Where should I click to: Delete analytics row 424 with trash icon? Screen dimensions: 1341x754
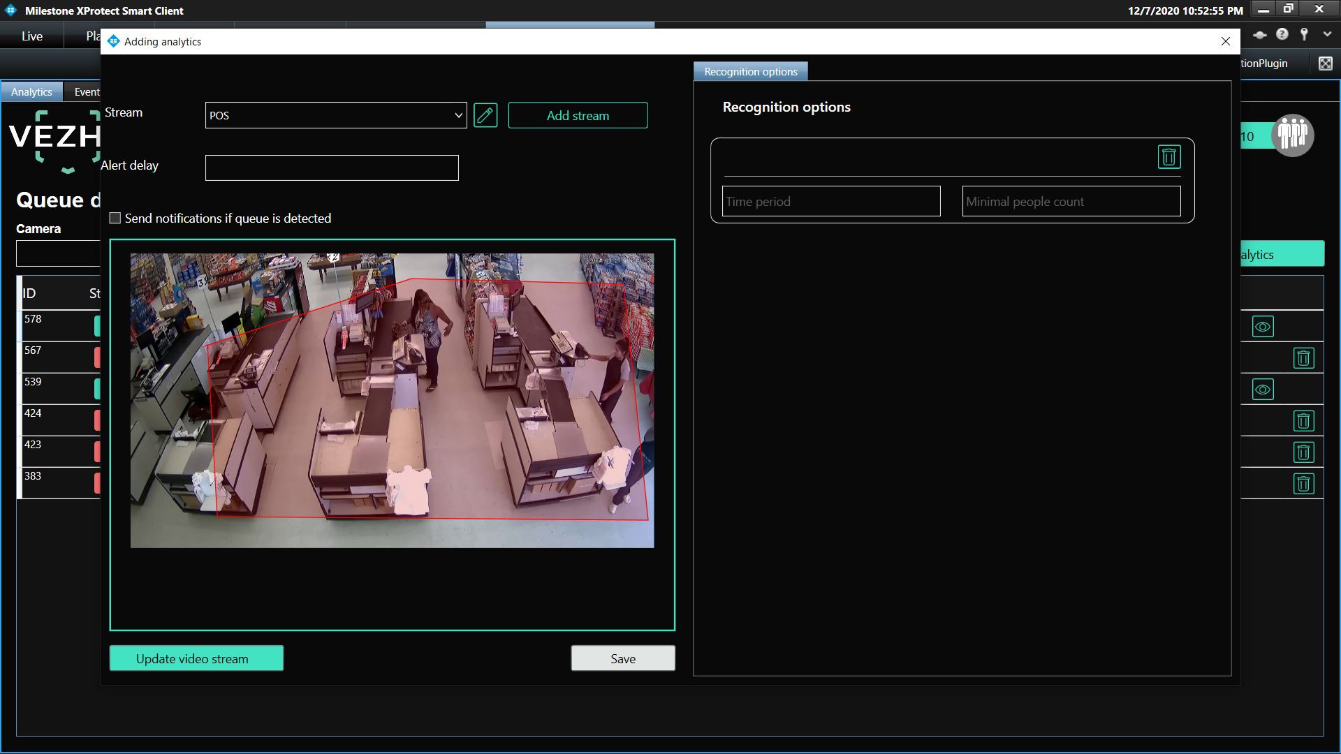pos(1303,421)
